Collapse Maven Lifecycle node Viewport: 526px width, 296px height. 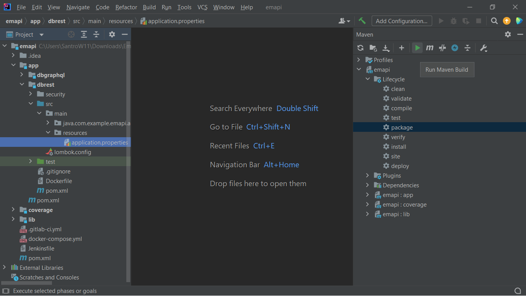[367, 79]
